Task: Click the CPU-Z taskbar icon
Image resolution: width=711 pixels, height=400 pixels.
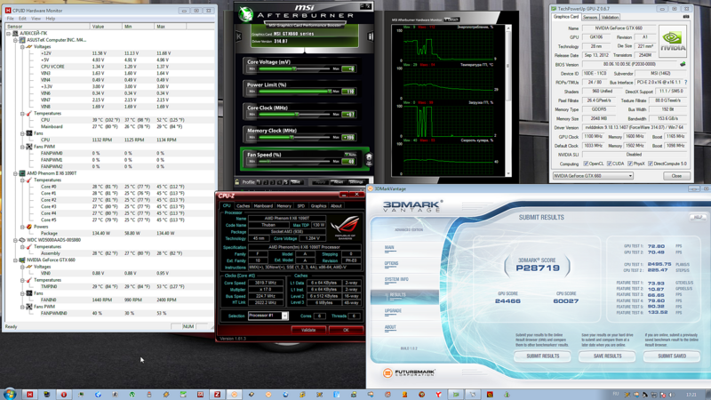Action: [217, 395]
